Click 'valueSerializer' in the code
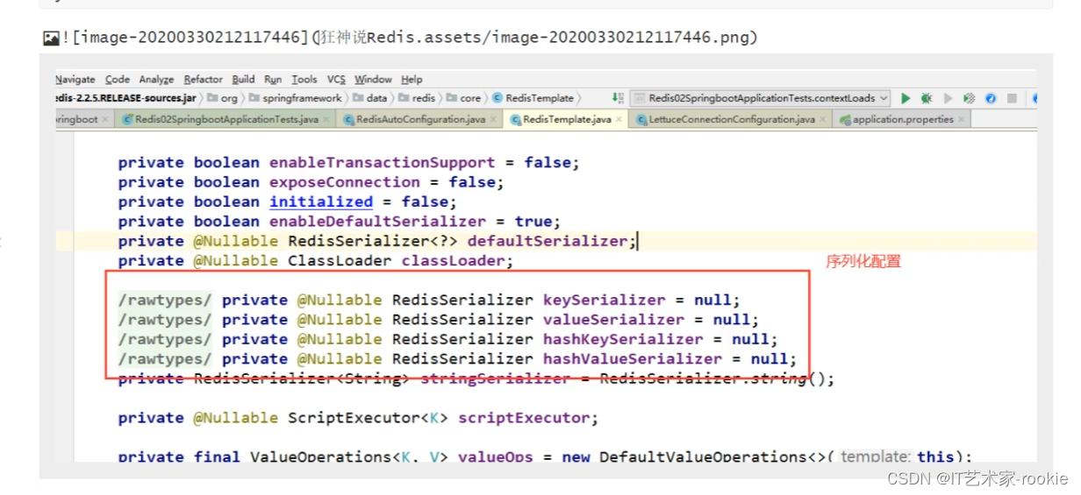Image resolution: width=1081 pixels, height=495 pixels. pos(614,320)
